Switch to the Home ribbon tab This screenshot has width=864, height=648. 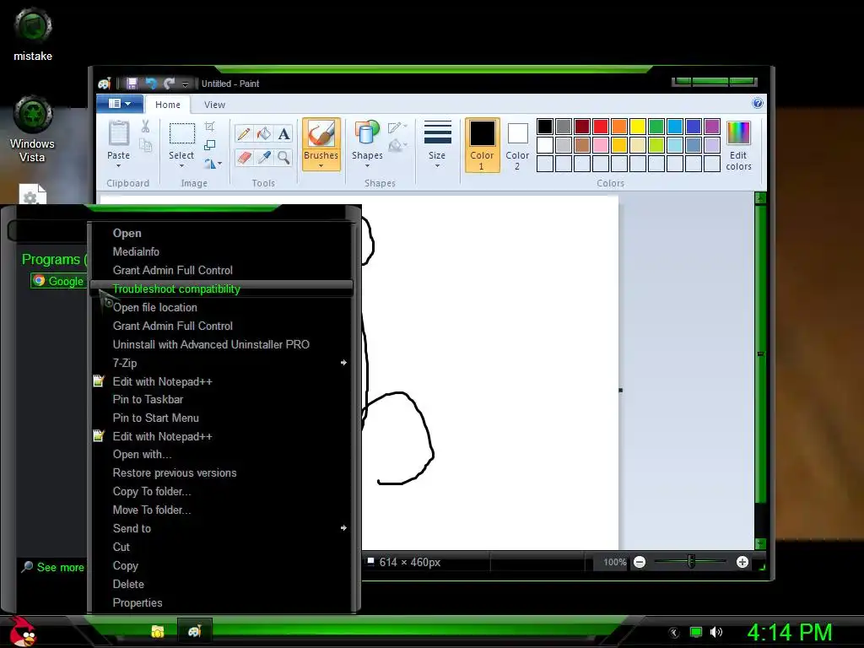point(168,105)
